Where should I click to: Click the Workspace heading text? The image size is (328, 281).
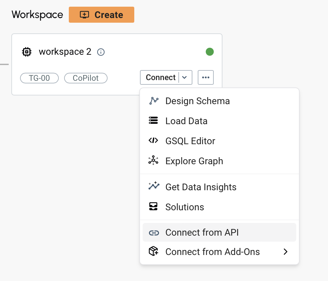(x=37, y=15)
